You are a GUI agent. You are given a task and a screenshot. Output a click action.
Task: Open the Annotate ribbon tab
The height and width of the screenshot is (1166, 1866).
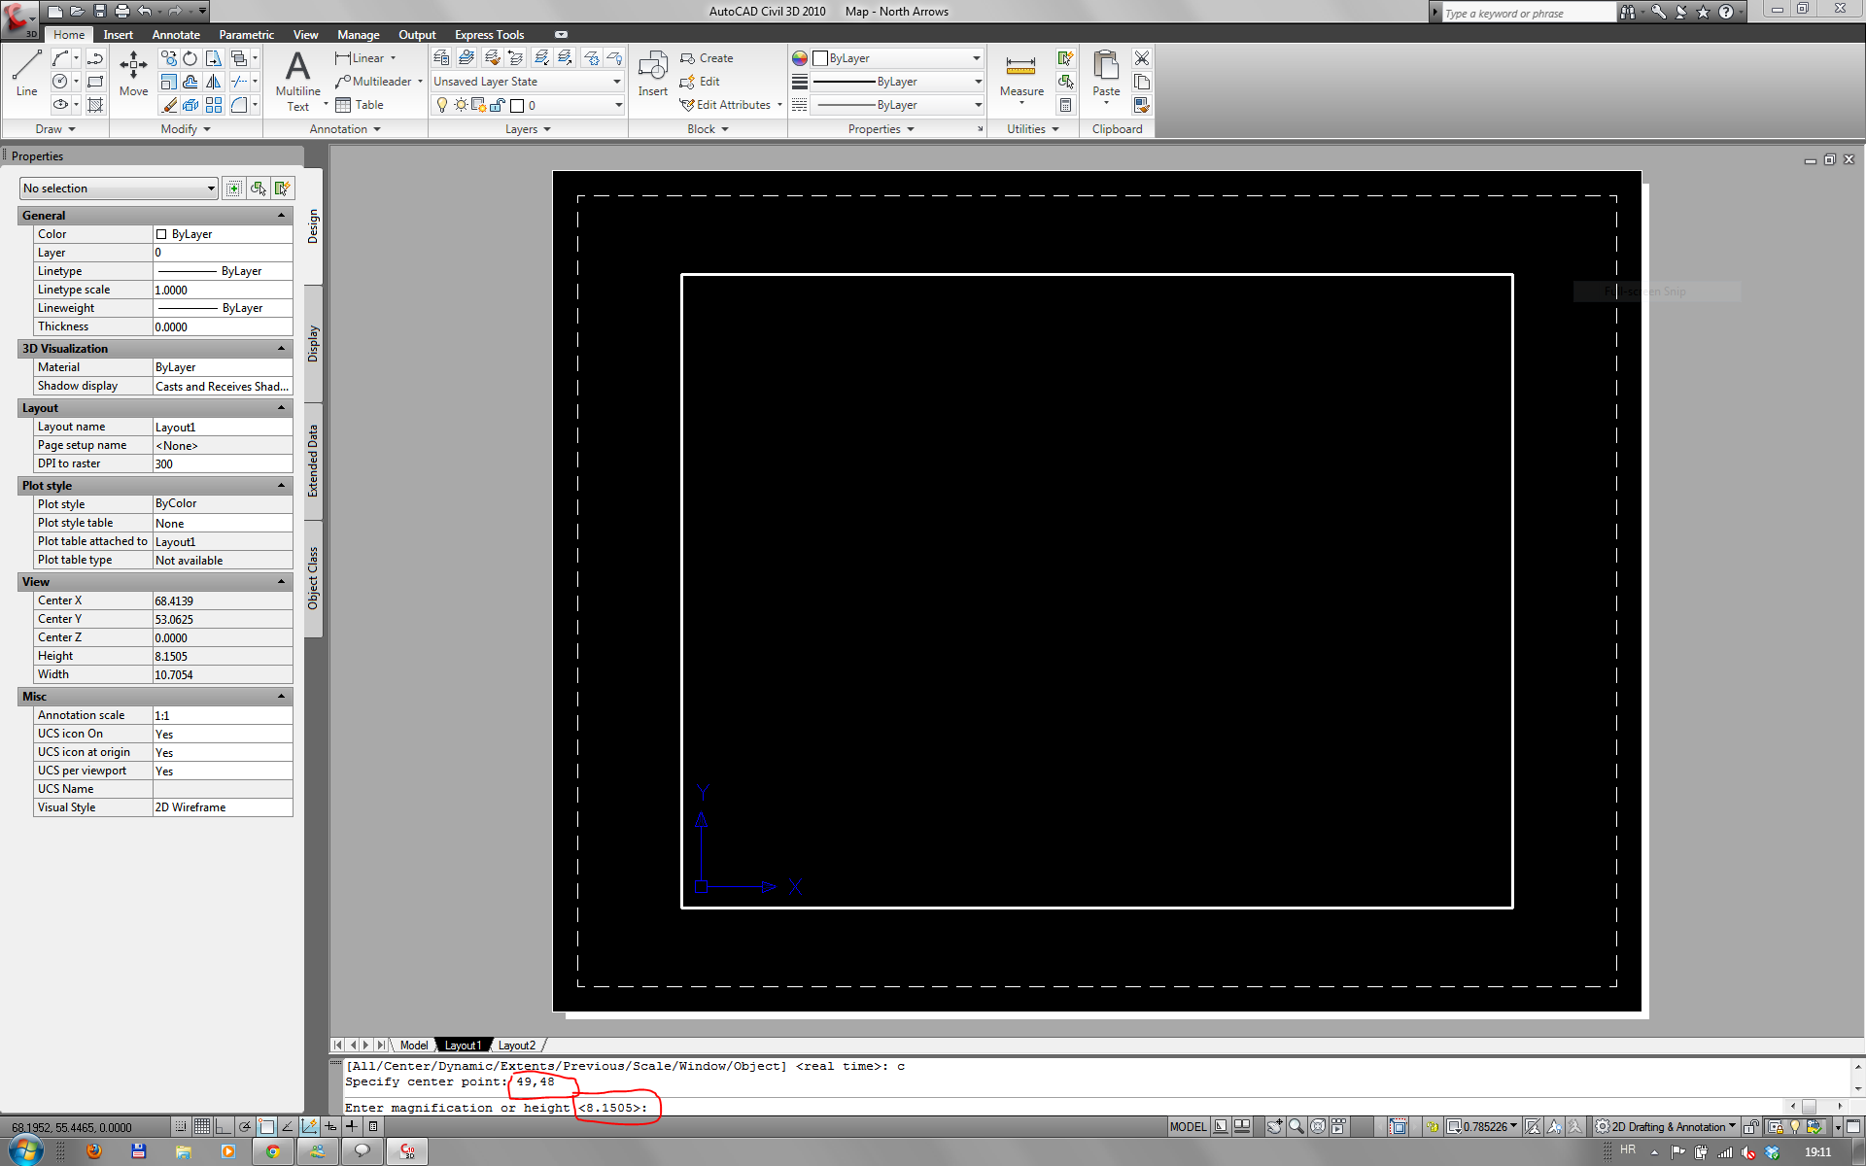(176, 35)
